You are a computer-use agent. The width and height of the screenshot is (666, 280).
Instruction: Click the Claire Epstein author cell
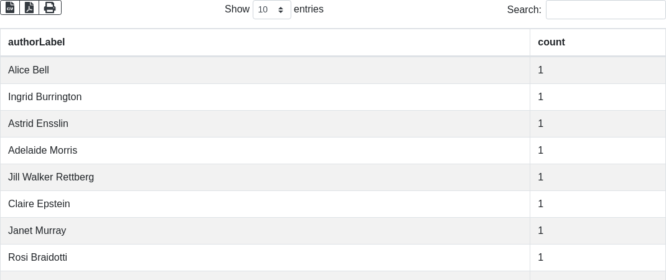click(39, 204)
